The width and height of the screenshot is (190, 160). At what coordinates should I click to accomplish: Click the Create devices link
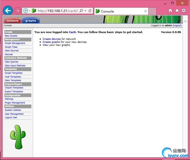tap(52, 39)
